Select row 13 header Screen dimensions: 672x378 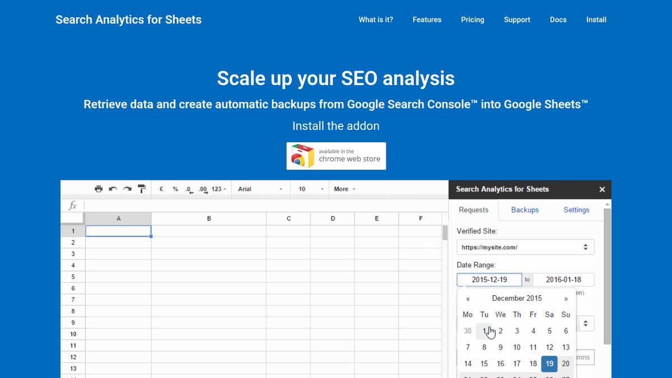73,368
